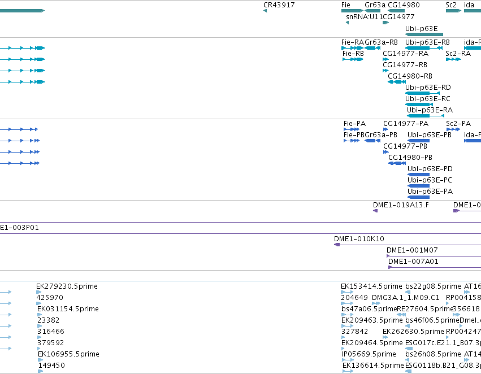Select the Ubi-p63E-RA transcript label
The height and width of the screenshot is (374, 481).
430,110
